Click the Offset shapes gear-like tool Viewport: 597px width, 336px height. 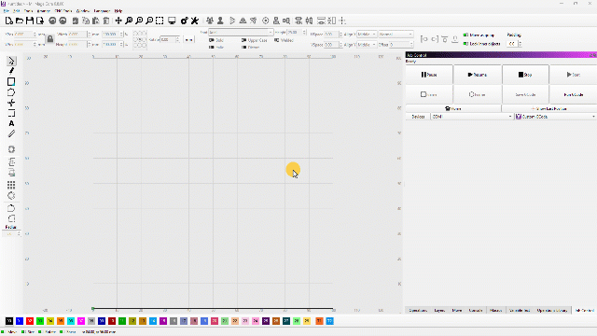click(x=11, y=149)
